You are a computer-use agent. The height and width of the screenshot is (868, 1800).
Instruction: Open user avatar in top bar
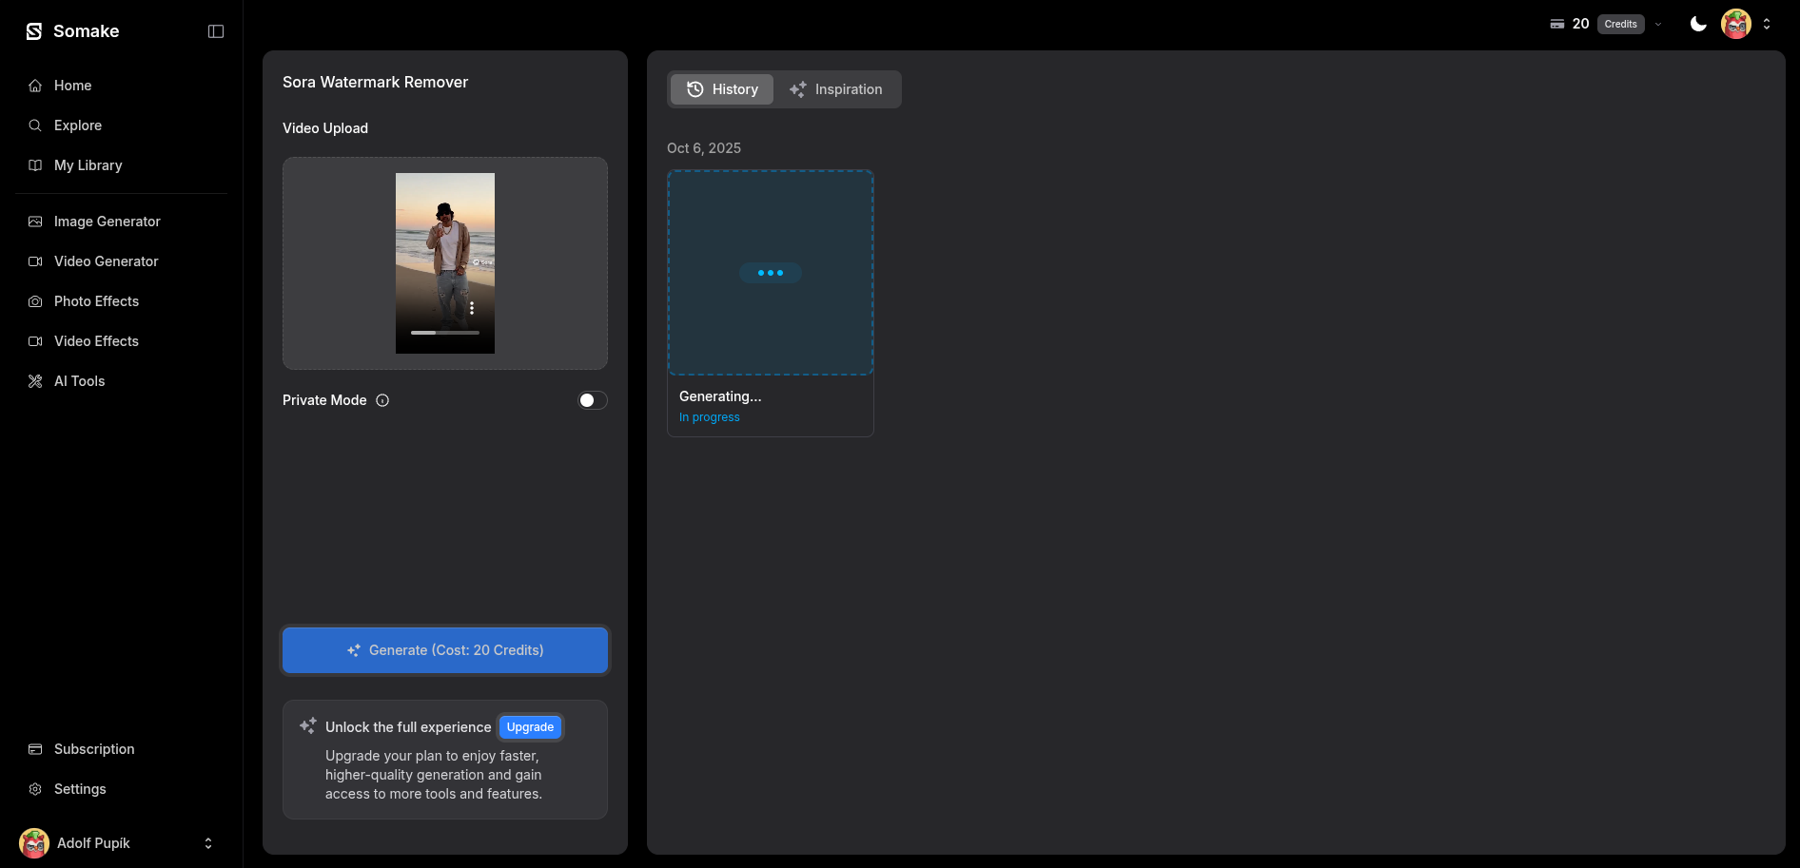point(1735,24)
